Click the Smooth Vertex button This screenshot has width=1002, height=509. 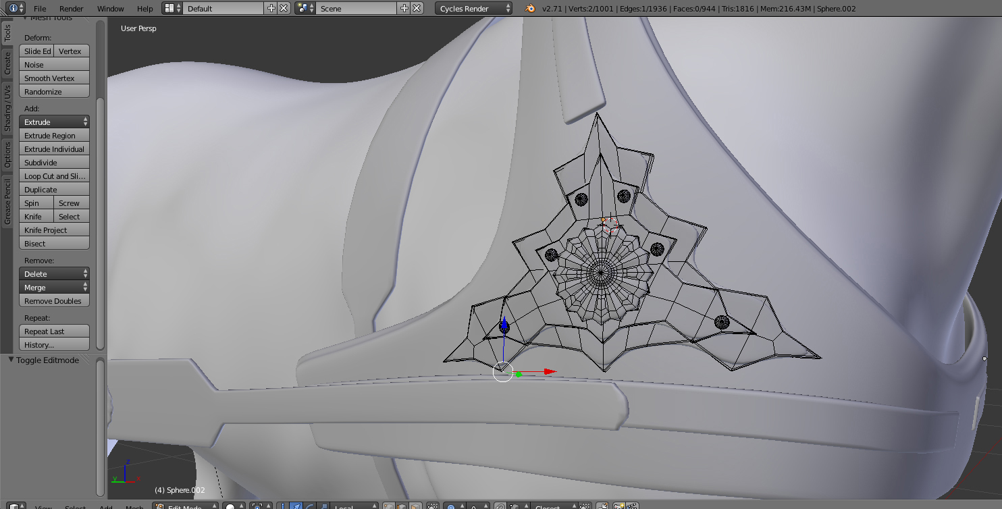click(x=54, y=78)
